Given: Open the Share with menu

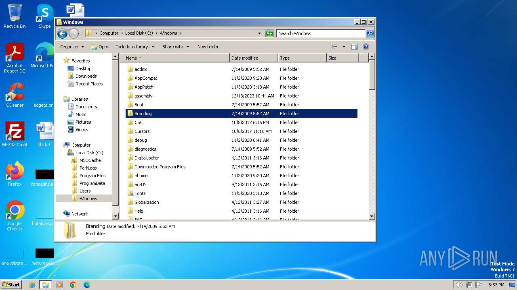Looking at the screenshot, I should tap(176, 47).
